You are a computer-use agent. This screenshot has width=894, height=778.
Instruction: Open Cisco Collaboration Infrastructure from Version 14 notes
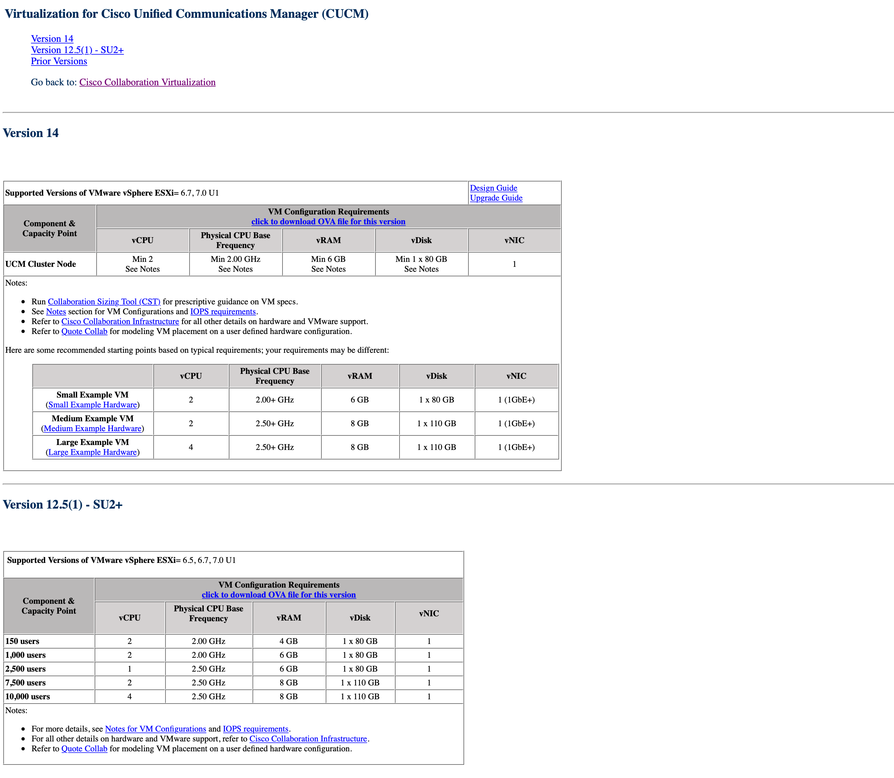point(120,321)
